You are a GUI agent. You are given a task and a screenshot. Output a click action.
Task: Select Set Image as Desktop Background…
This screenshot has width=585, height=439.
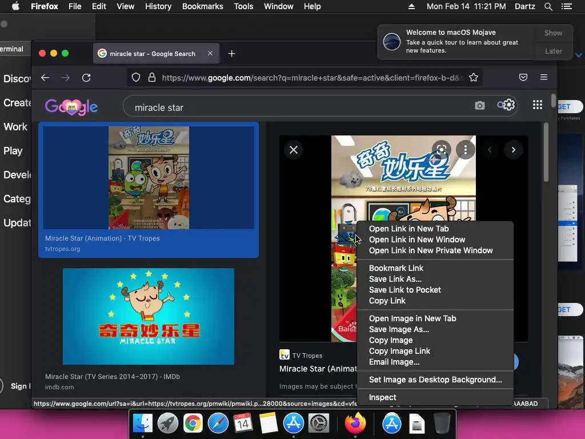(435, 380)
